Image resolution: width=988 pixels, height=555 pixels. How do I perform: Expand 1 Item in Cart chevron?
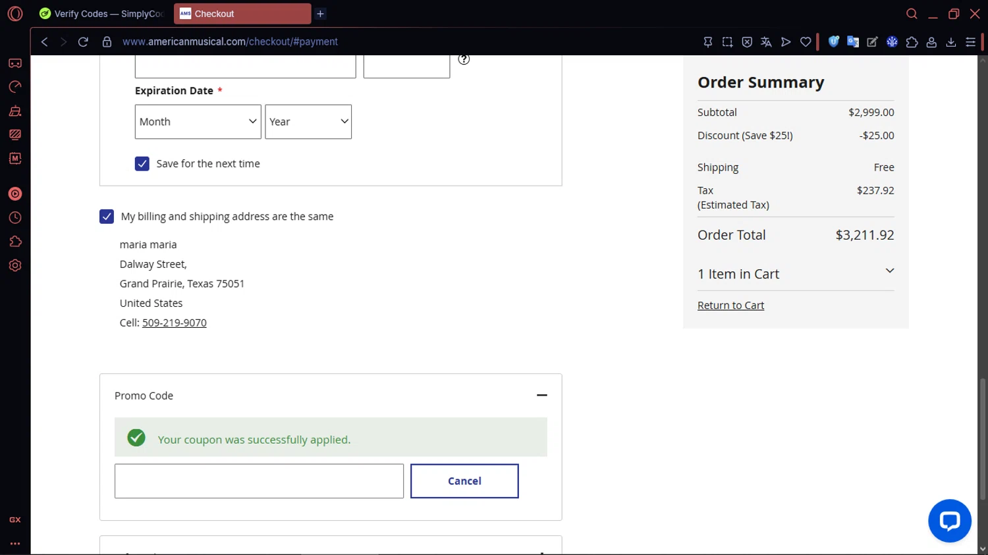(890, 271)
